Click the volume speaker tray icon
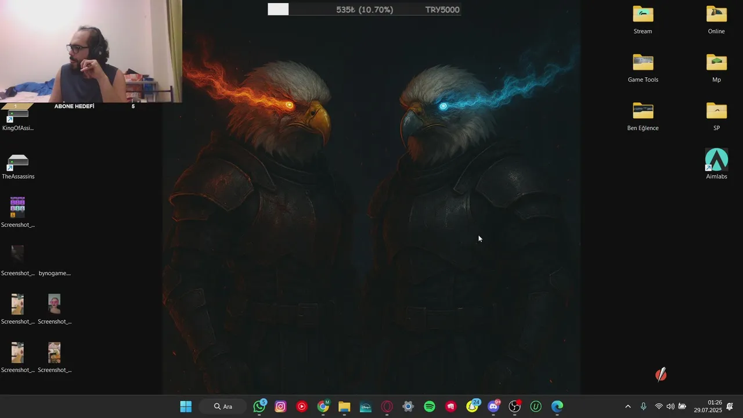Viewport: 743px width, 418px height. [x=670, y=406]
